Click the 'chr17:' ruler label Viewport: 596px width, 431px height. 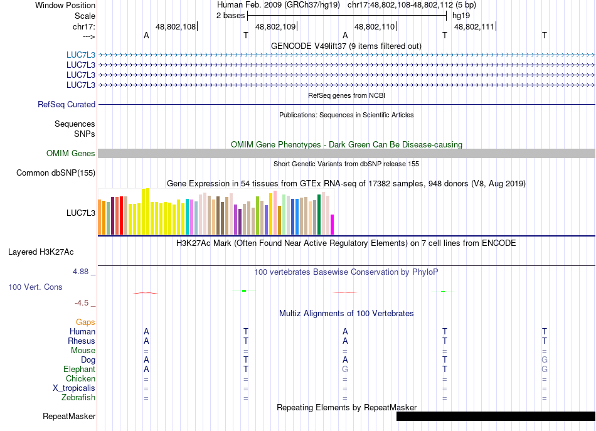point(84,26)
